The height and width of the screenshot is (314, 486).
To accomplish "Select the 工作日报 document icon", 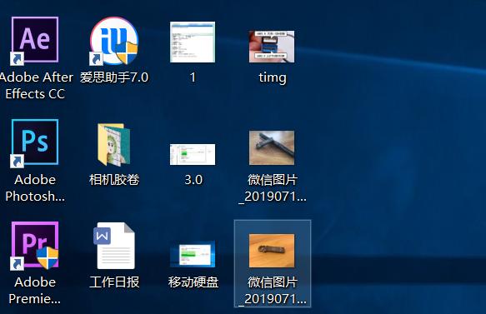I will pos(114,246).
